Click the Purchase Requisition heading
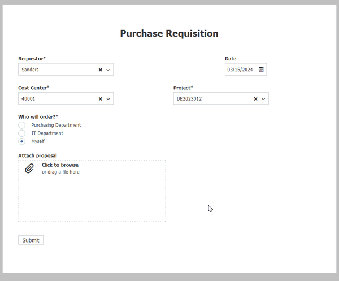Image resolution: width=339 pixels, height=281 pixels. pos(169,33)
